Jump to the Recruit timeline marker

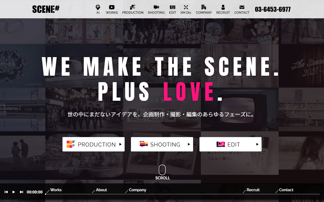[x=253, y=190]
